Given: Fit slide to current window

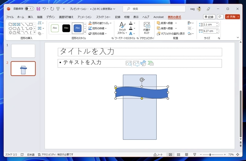Looking at the screenshot, I should (x=238, y=154).
